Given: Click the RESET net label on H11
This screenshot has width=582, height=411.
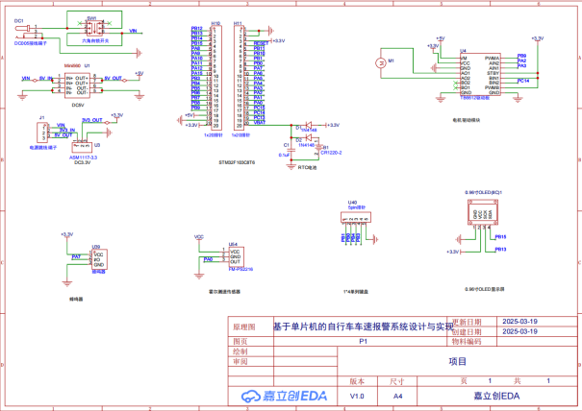Looking at the screenshot, I should tap(261, 43).
